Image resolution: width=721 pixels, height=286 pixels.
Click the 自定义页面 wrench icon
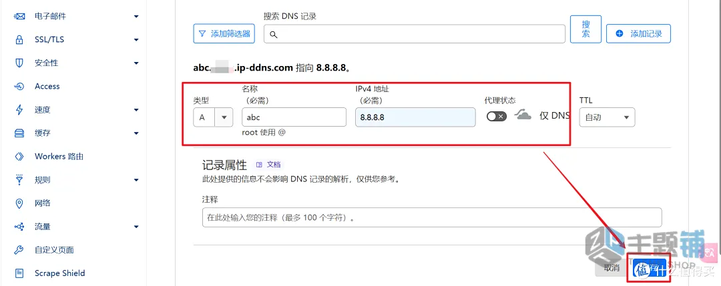click(x=19, y=250)
